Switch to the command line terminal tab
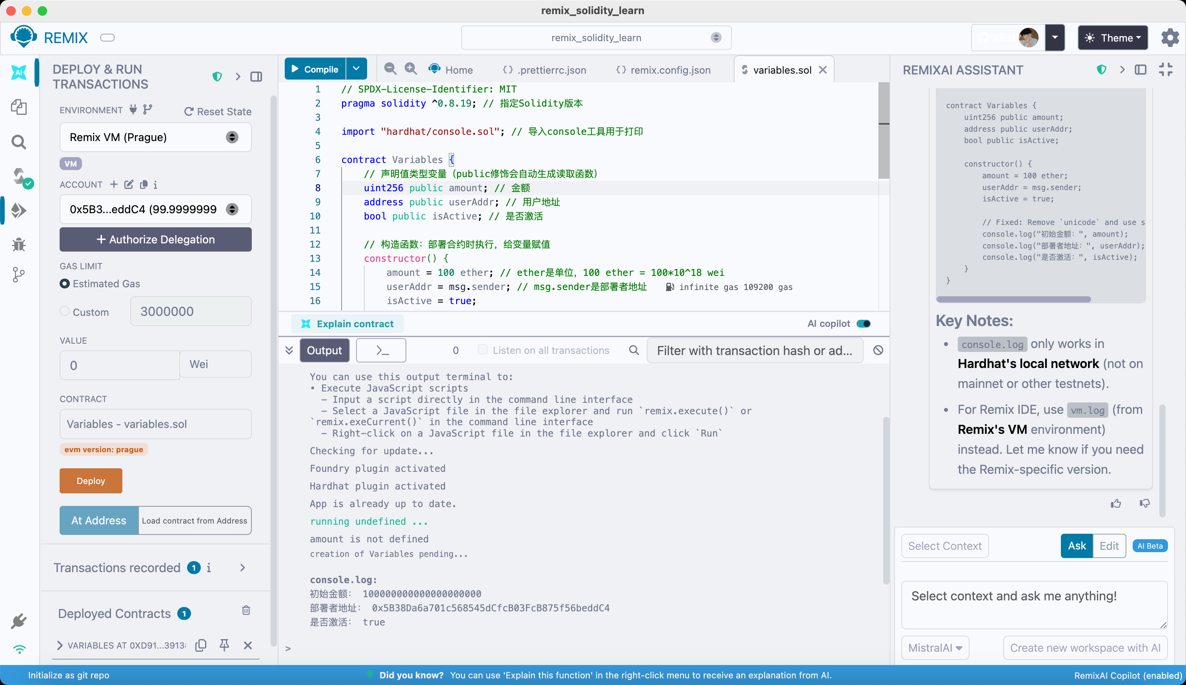1186x685 pixels. pyautogui.click(x=381, y=350)
